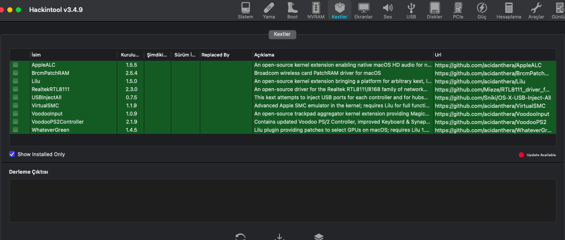Click the Lilu GitHub URL cell
The image size is (565, 240).
tap(487, 81)
